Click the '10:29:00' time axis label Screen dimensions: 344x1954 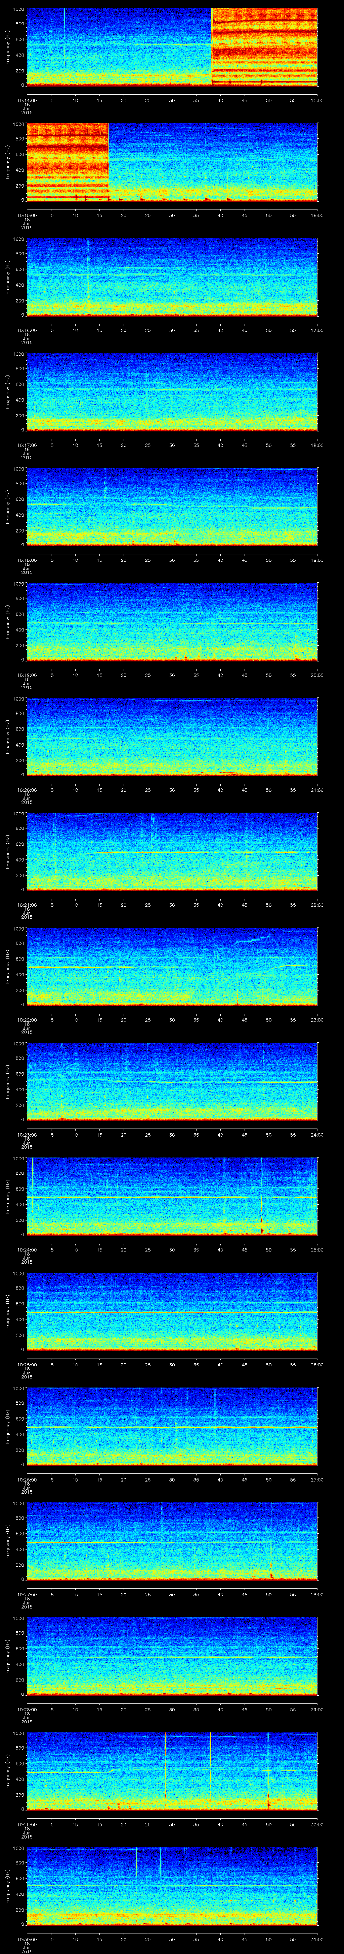tap(27, 1824)
